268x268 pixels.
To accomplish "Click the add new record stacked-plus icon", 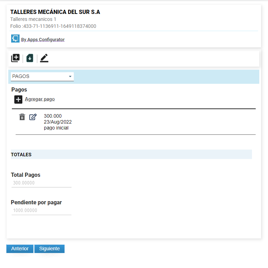I will click(x=15, y=58).
